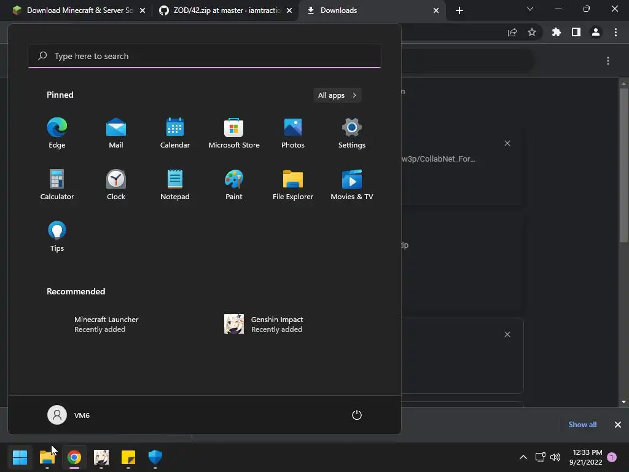Screen dimensions: 629x472
Task: Launch the Photos app
Action: [x=293, y=133]
